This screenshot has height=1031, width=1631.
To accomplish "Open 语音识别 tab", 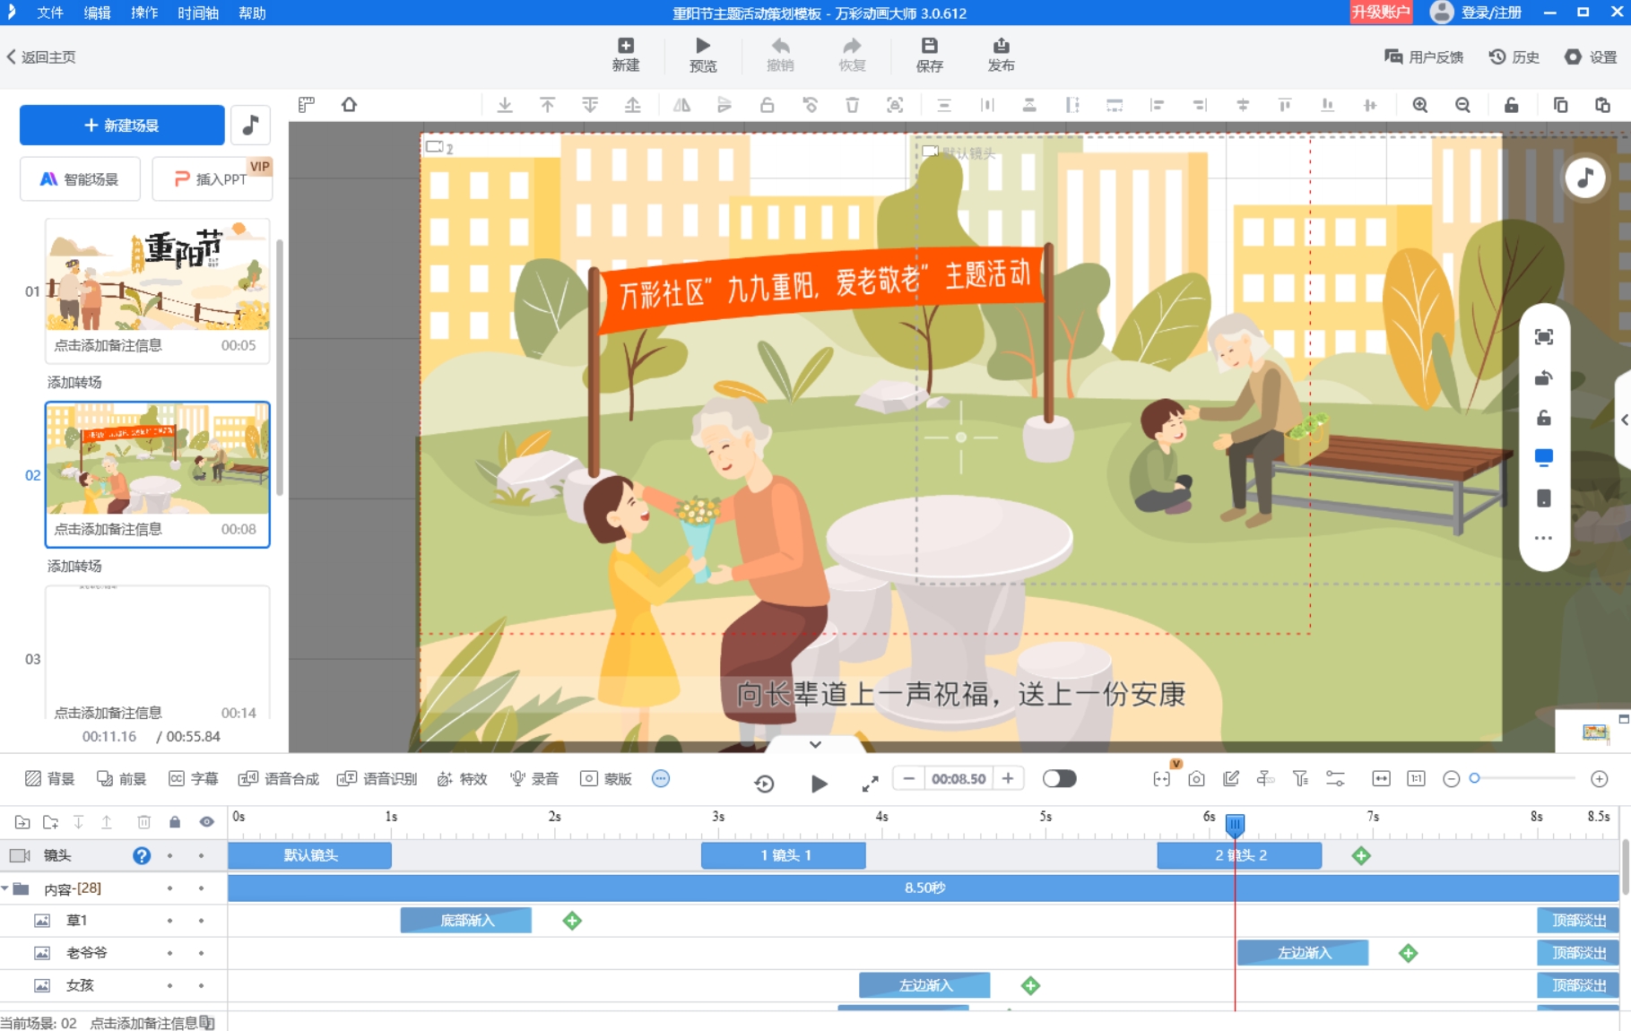I will pyautogui.click(x=377, y=778).
